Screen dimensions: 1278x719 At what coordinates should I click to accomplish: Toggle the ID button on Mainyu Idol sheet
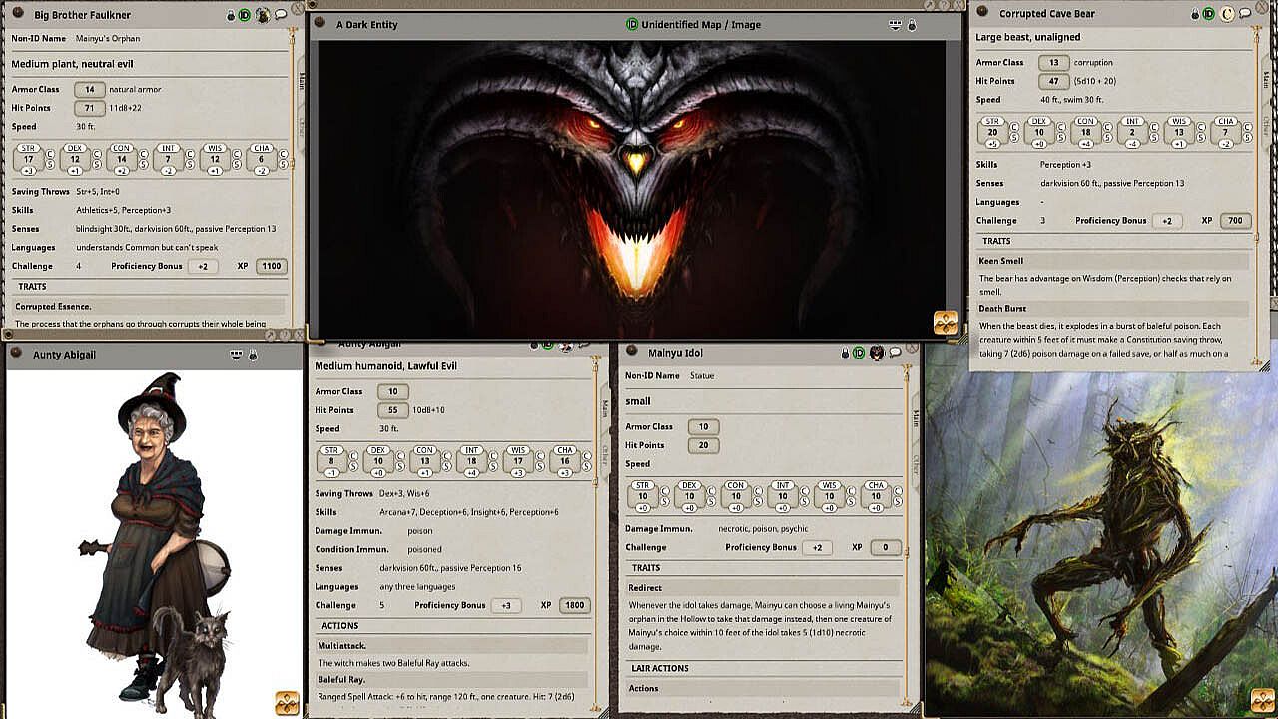(x=859, y=353)
